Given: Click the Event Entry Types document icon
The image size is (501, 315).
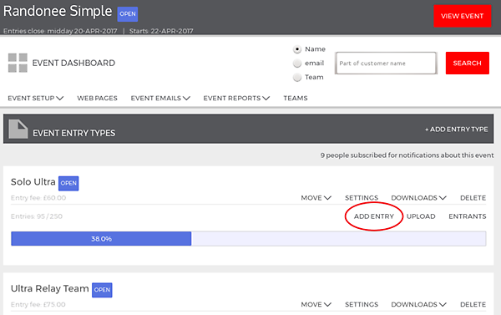Looking at the screenshot, I should [x=18, y=130].
